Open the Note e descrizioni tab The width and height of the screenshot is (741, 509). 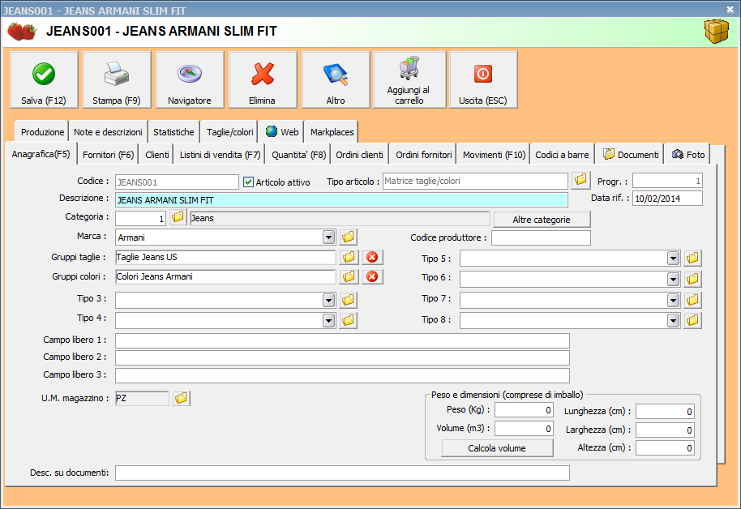click(108, 132)
